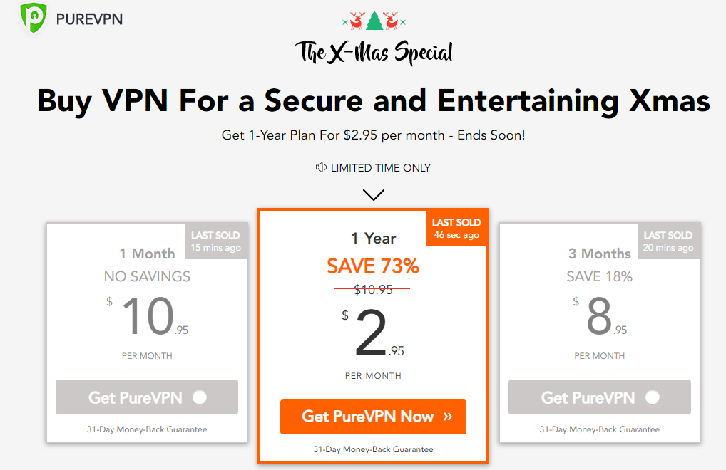Click the speaker megaphone icon
Screen dimensions: 726x470
[321, 167]
